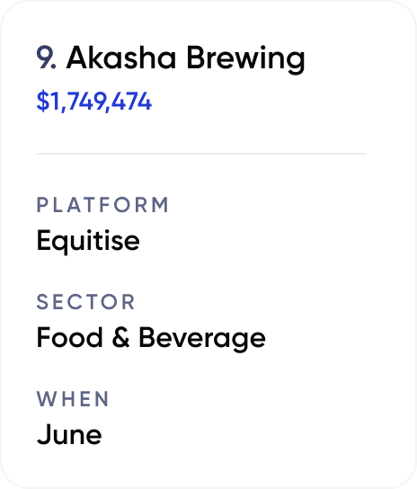Screen dimensions: 417x489
Task: Click the ranking number 9
Action: 46,58
